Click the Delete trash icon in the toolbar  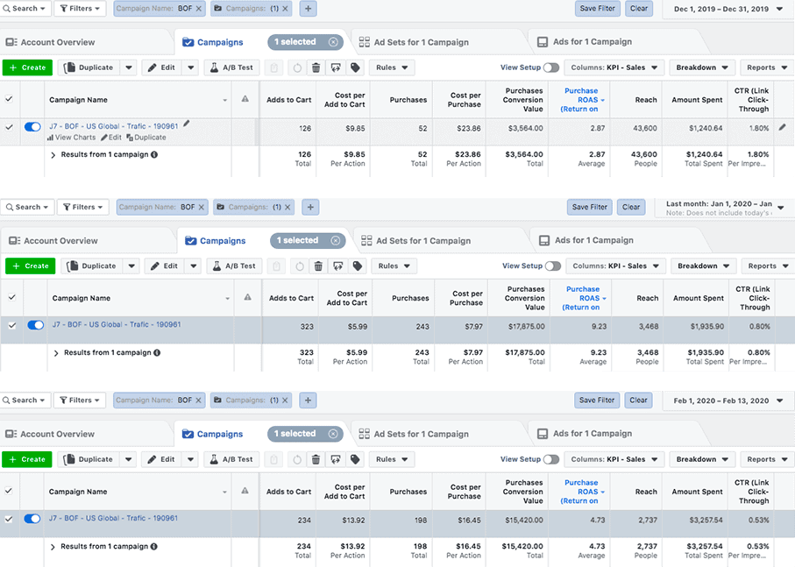[x=316, y=67]
